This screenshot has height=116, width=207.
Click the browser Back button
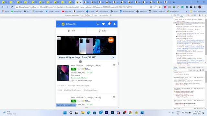click(3, 7)
